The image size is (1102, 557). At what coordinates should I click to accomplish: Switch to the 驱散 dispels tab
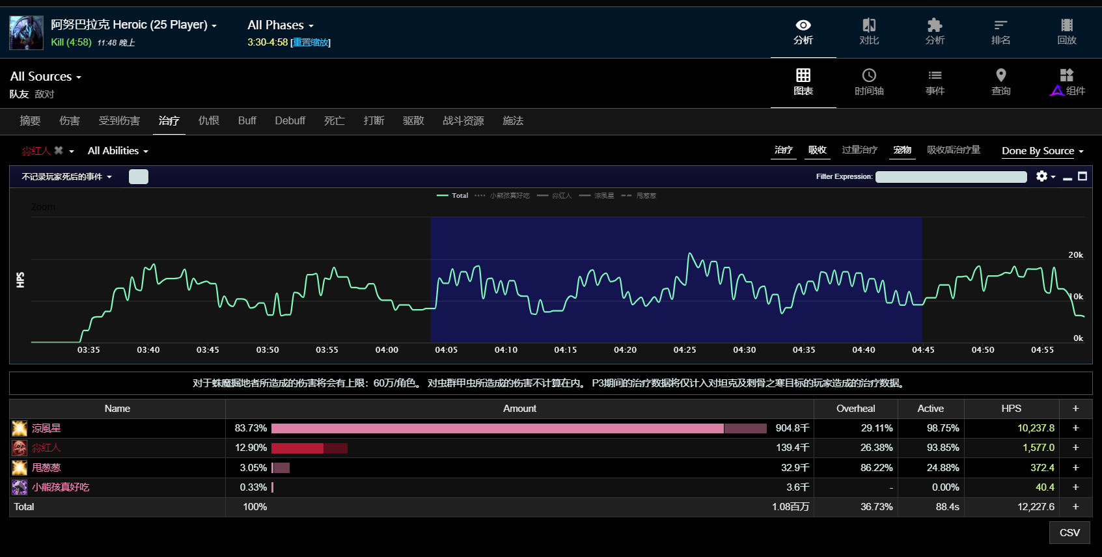[x=413, y=121]
